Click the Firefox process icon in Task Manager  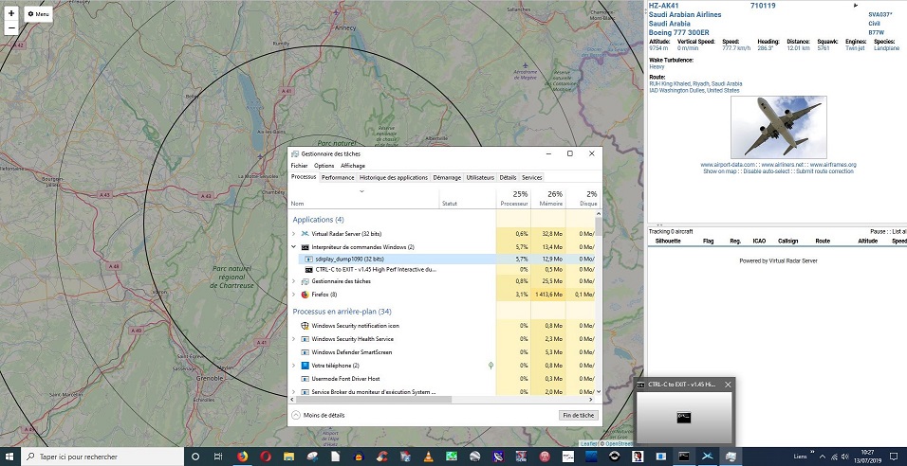coord(305,295)
